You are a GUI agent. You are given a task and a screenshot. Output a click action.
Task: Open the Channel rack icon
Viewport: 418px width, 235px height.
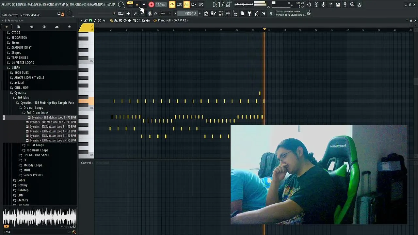tap(221, 13)
